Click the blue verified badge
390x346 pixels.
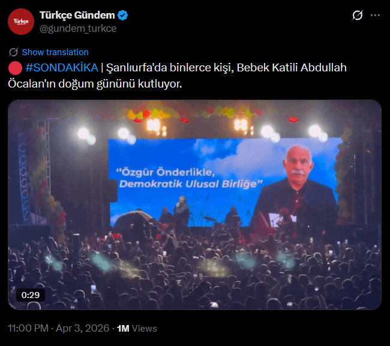[122, 16]
